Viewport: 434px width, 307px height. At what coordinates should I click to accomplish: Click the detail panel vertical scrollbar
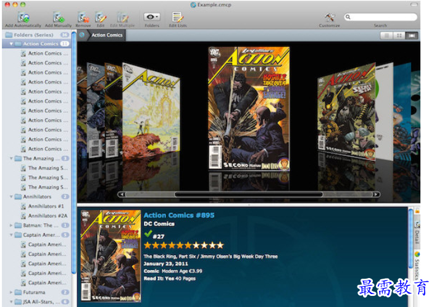coord(411,238)
